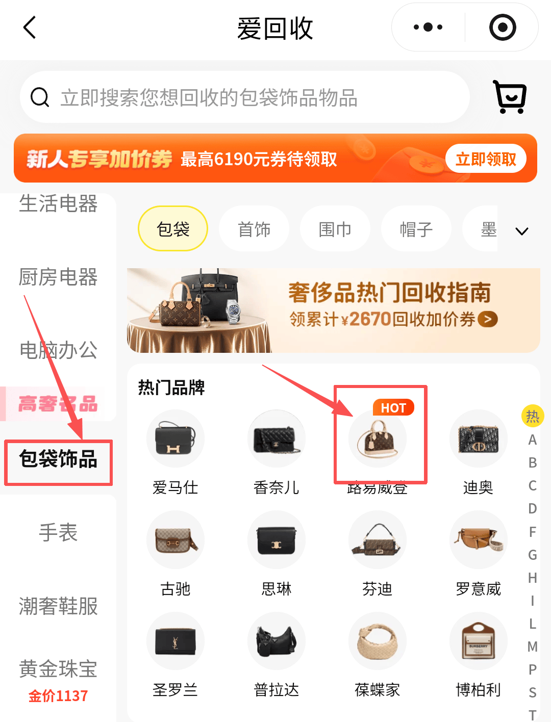Select the Hermès bag brand icon
This screenshot has height=722, width=551.
[x=176, y=439]
